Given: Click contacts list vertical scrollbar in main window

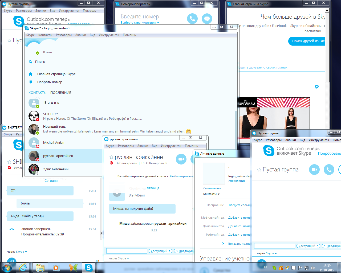Looking at the screenshot, I should click(x=236, y=131).
